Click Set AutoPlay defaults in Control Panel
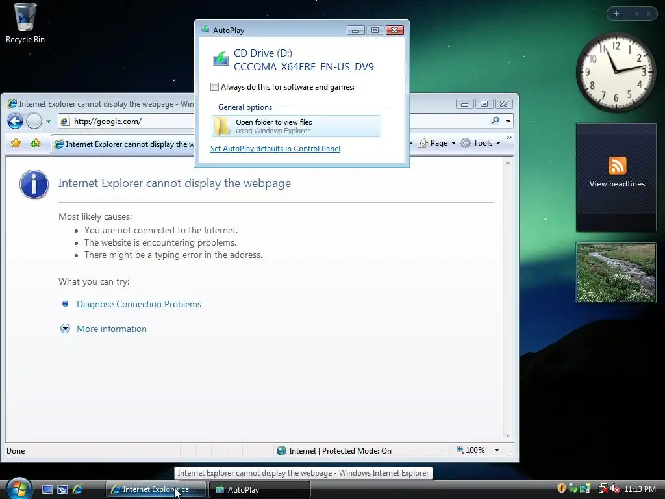Image resolution: width=665 pixels, height=499 pixels. coord(275,149)
